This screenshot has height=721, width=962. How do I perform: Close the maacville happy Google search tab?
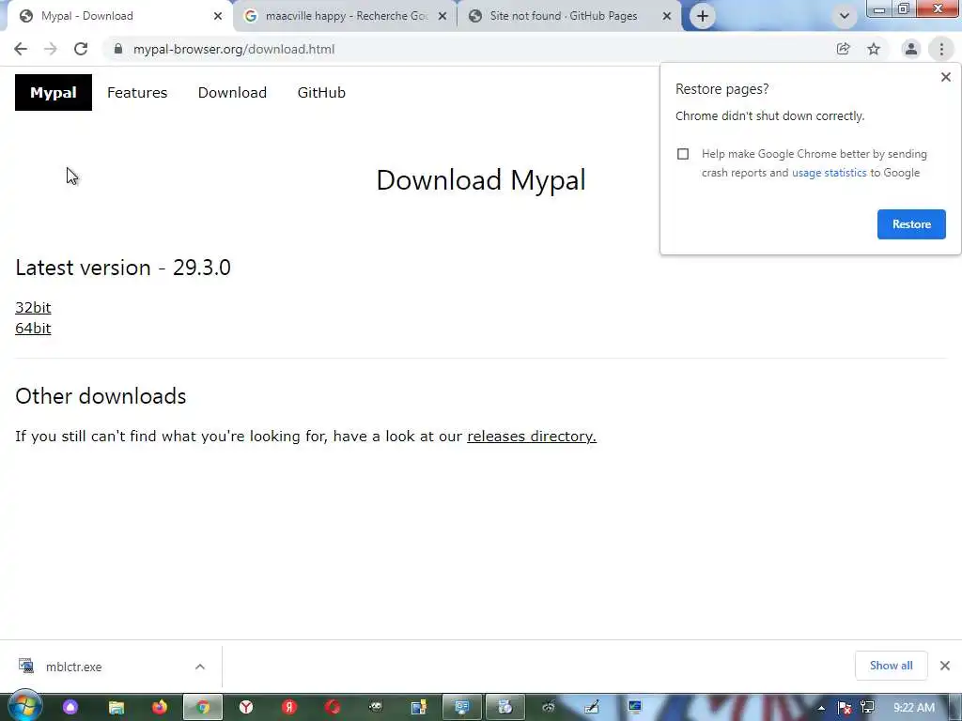click(442, 16)
